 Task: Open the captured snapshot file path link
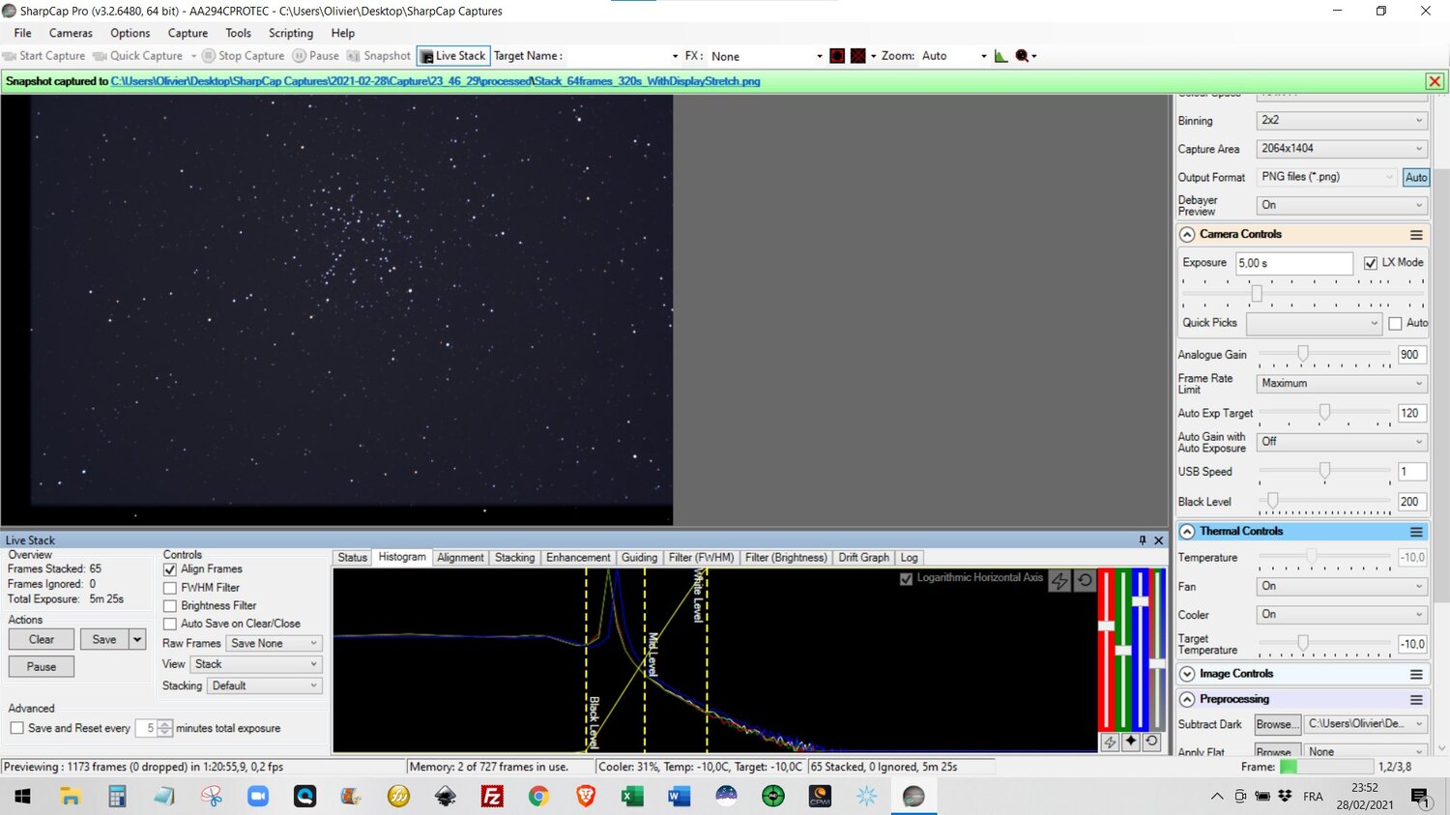(435, 81)
